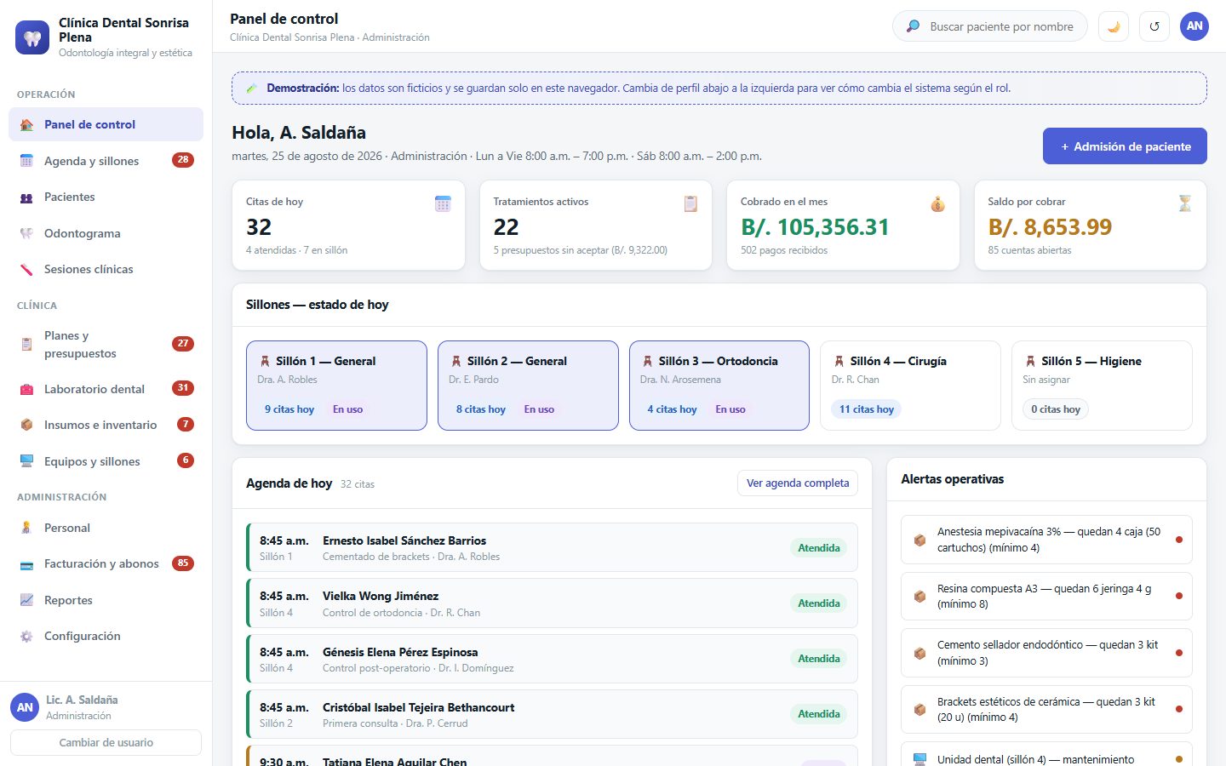Open the AN user avatar in header
The image size is (1226, 766).
click(1194, 26)
